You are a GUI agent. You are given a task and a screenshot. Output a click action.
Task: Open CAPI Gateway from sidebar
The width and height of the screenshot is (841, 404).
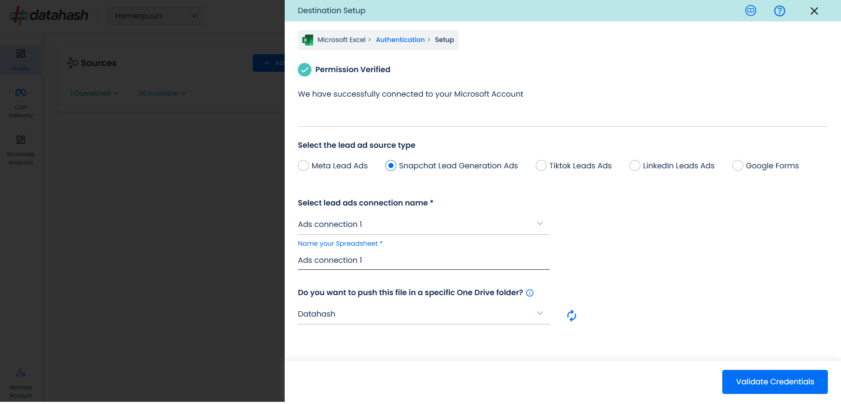(x=21, y=103)
